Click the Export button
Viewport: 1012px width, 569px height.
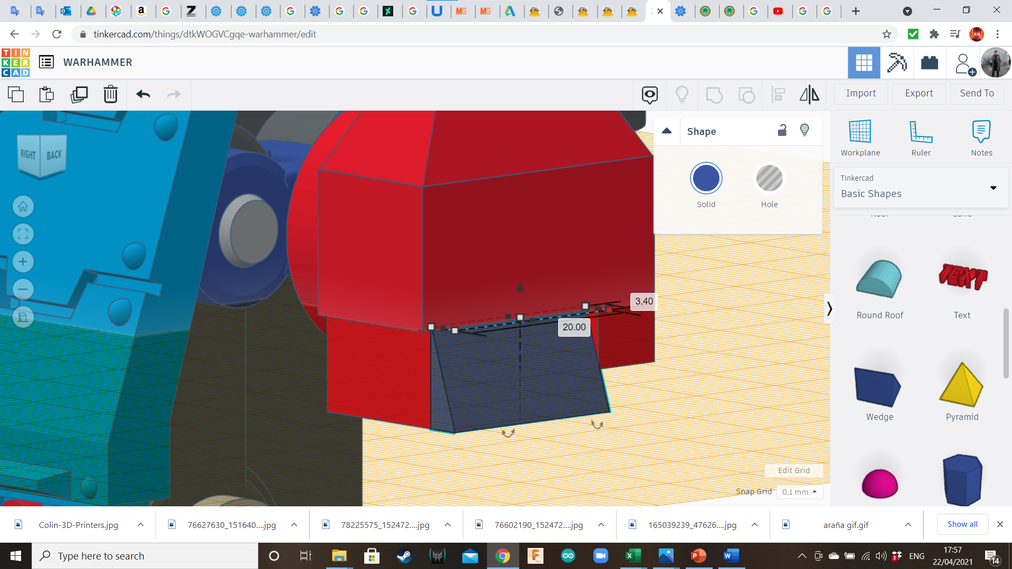[919, 93]
